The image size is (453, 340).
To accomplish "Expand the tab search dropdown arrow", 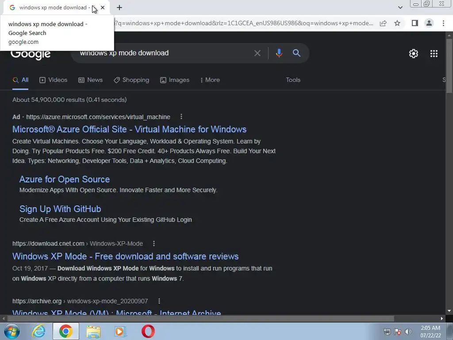I will [x=400, y=8].
